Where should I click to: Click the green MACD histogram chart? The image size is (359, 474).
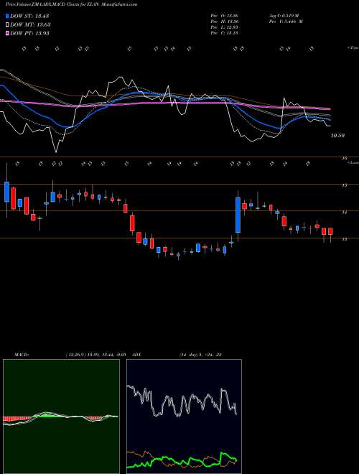click(x=61, y=417)
